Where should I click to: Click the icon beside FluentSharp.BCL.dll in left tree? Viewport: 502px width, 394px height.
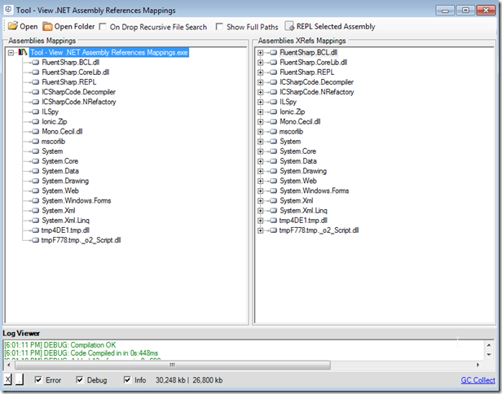pos(36,63)
